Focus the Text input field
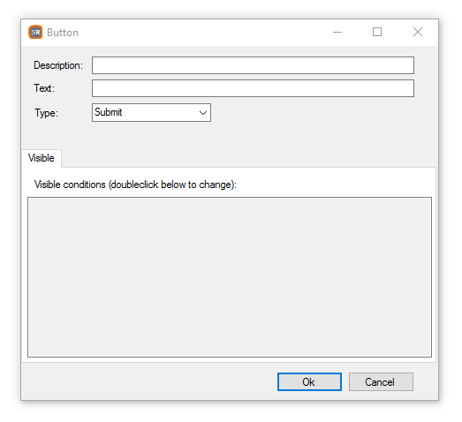462x422 pixels. [253, 88]
